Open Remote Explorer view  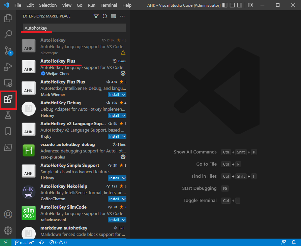click(8, 83)
